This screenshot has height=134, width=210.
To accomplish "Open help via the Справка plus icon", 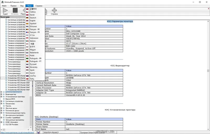I will click(x=54, y=11).
